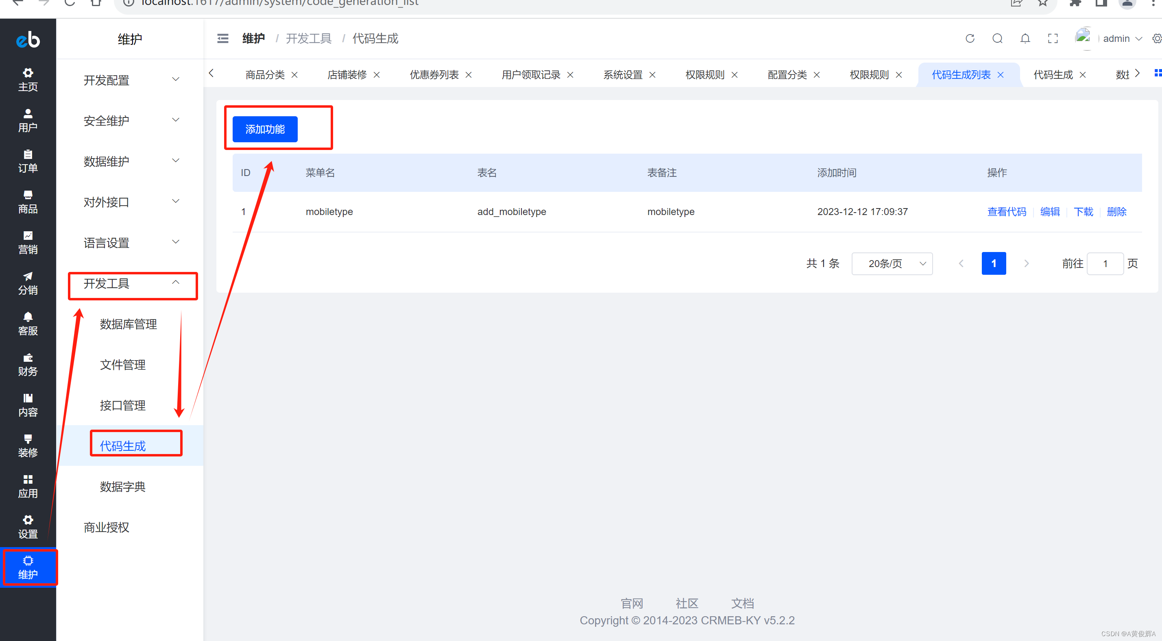Click the 添加功能 button
Screen dimensions: 1162x641
[265, 129]
